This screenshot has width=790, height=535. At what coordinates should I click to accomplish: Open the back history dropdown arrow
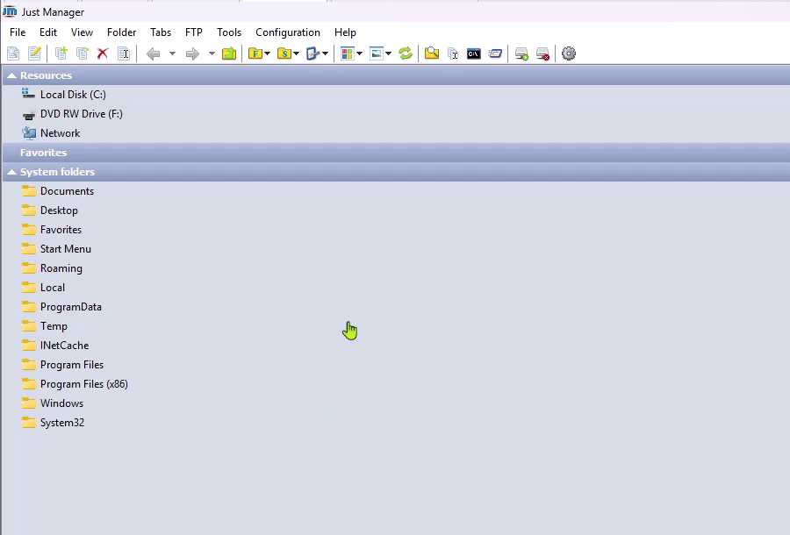[172, 53]
